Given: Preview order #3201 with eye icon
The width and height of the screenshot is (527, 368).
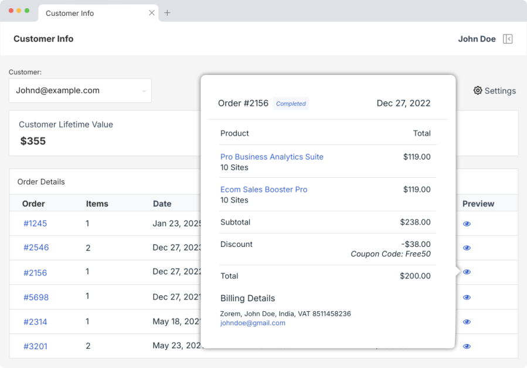Looking at the screenshot, I should [467, 346].
